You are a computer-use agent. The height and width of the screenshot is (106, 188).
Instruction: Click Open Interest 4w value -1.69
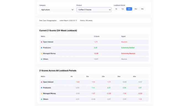coord(78,82)
